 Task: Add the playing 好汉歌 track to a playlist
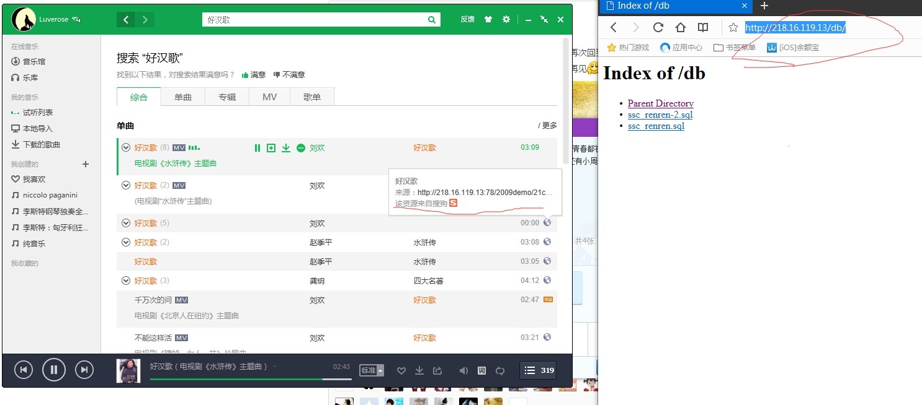(271, 148)
